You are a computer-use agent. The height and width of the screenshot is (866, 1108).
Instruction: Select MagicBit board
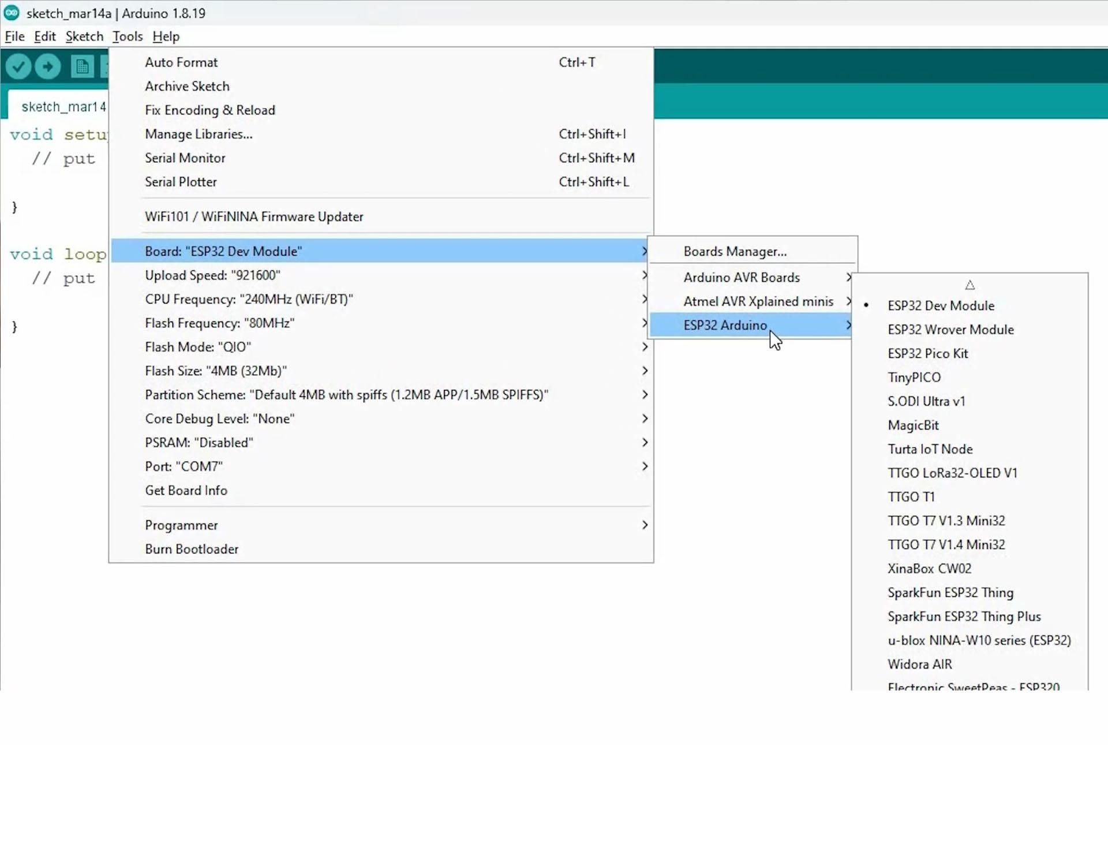pyautogui.click(x=970, y=425)
